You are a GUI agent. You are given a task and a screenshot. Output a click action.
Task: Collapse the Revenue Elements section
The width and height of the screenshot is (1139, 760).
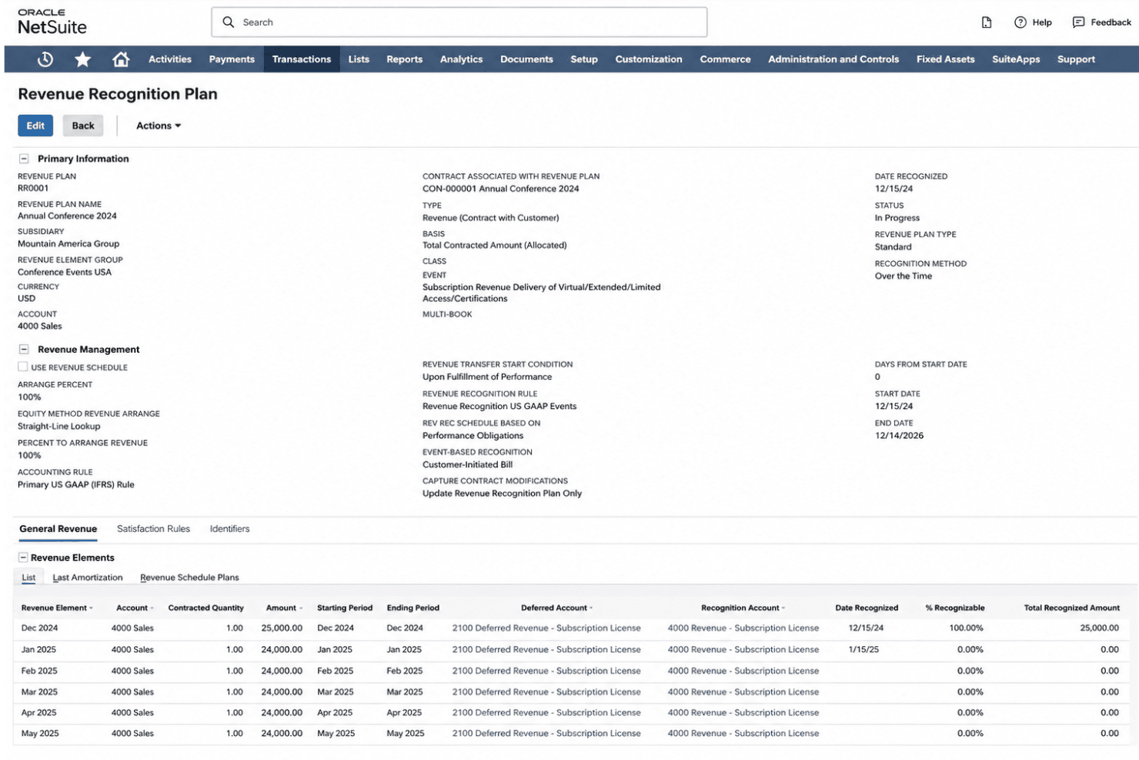pos(23,557)
